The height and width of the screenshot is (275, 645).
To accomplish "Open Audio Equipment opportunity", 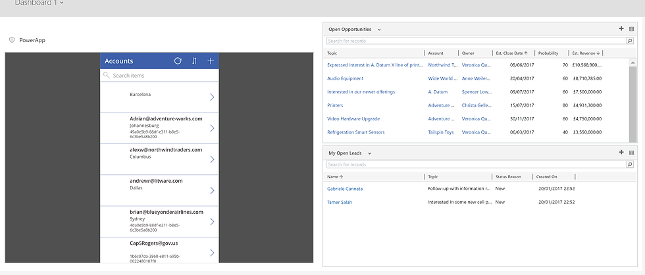I will tap(345, 78).
